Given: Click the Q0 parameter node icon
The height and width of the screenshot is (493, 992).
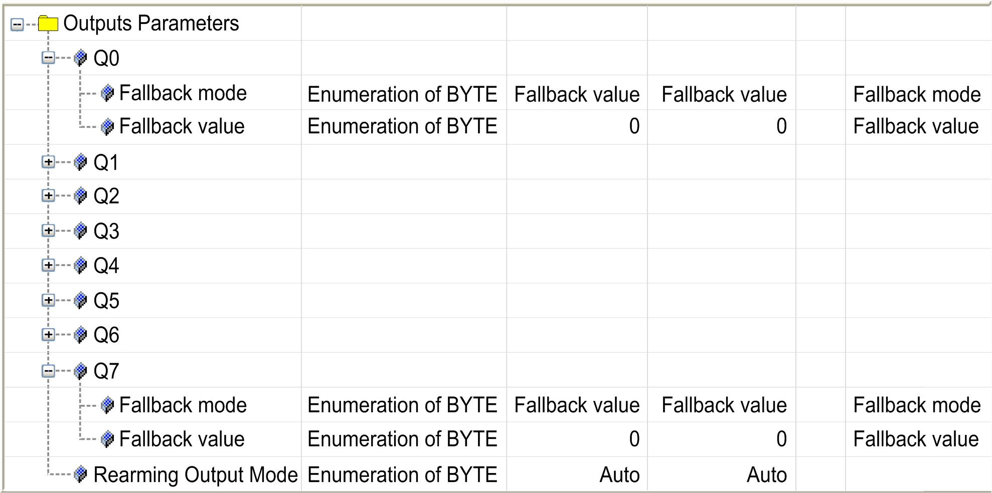Looking at the screenshot, I should click(x=80, y=58).
